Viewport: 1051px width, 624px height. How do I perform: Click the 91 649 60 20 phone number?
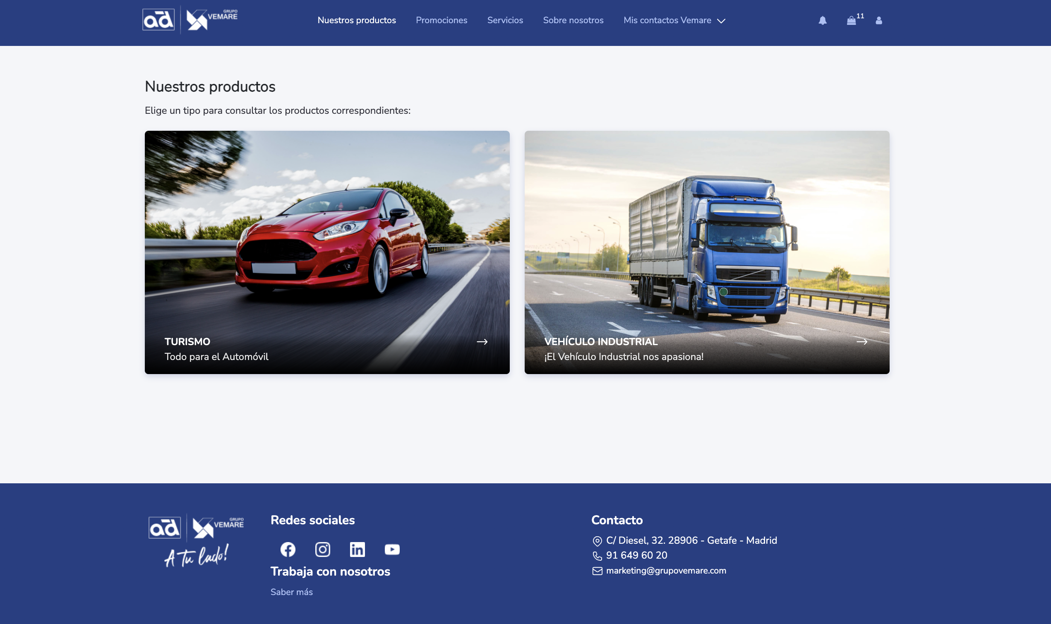tap(636, 555)
